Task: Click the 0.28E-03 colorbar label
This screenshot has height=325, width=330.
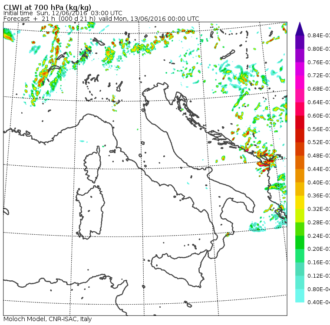Action: 319,222
